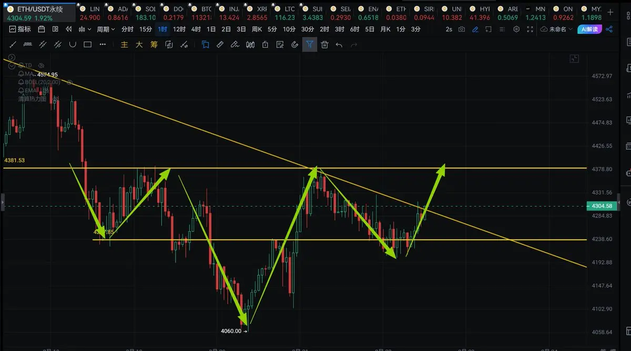Select the ruler segment drawing tool
Screen dimensions: 631x351
point(28,45)
